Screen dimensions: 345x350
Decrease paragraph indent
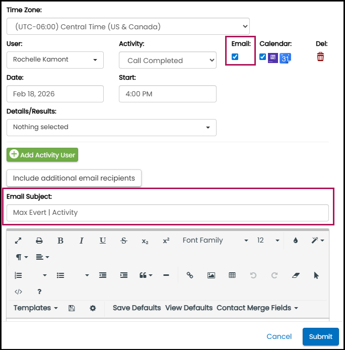coord(103,275)
